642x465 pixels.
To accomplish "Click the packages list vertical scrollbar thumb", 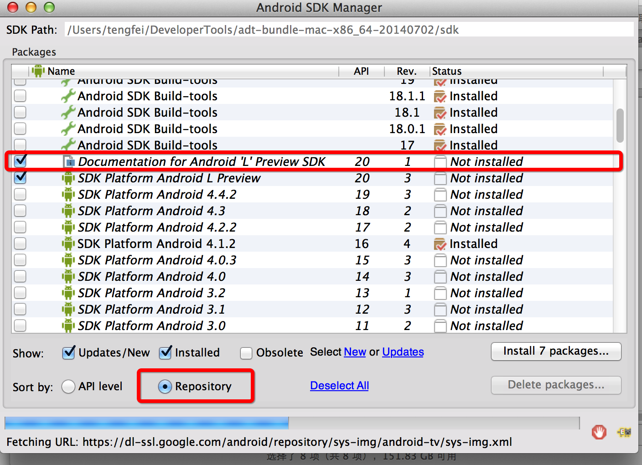I will pos(620,125).
